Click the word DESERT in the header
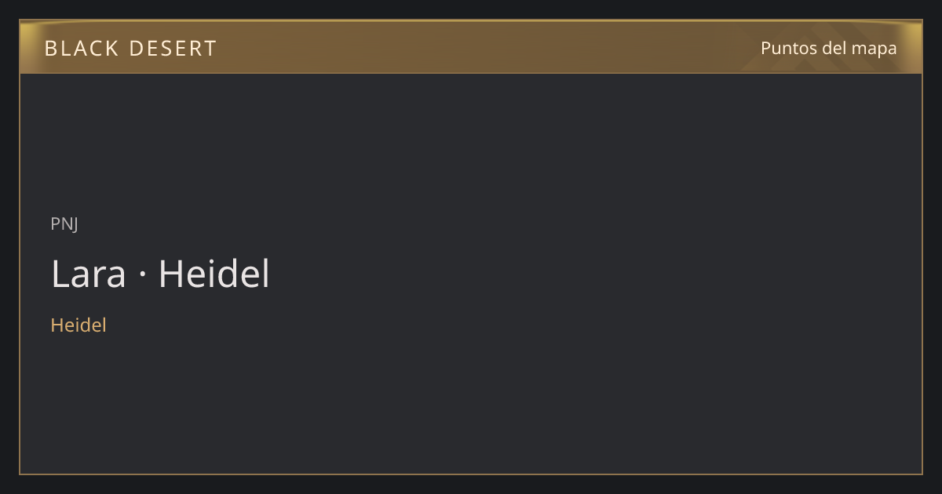 [172, 49]
